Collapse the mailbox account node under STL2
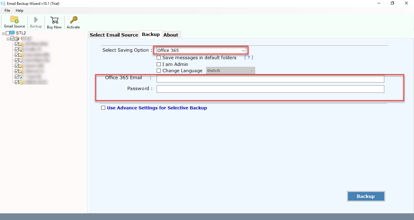414x220 pixels. tap(8, 39)
